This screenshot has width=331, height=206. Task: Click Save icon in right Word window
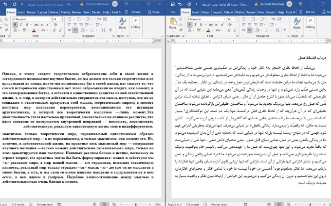(172, 4)
